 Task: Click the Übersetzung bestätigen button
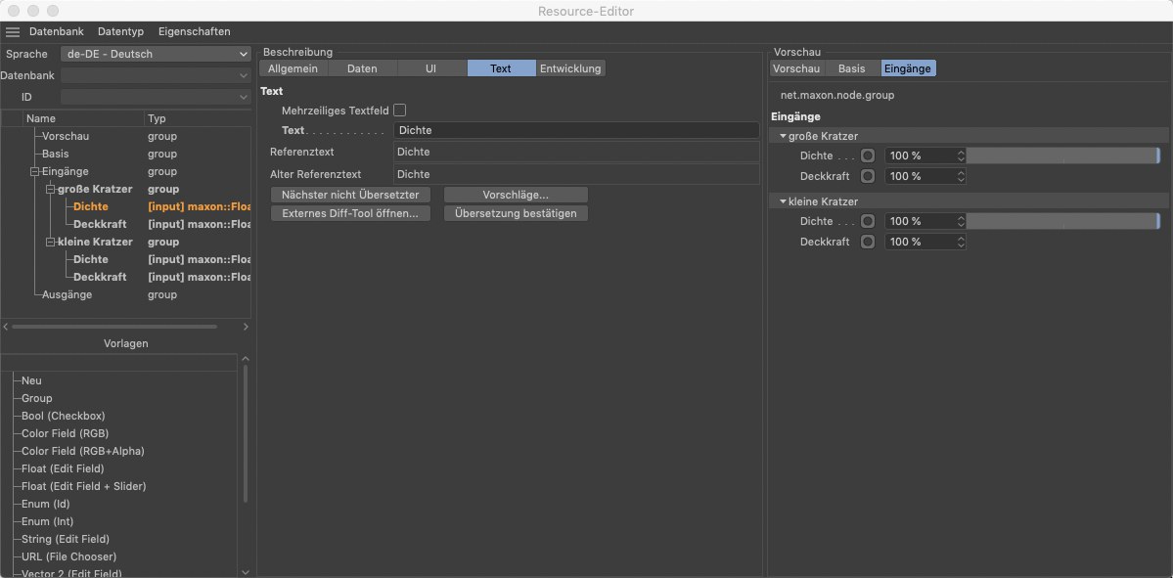[x=516, y=213]
